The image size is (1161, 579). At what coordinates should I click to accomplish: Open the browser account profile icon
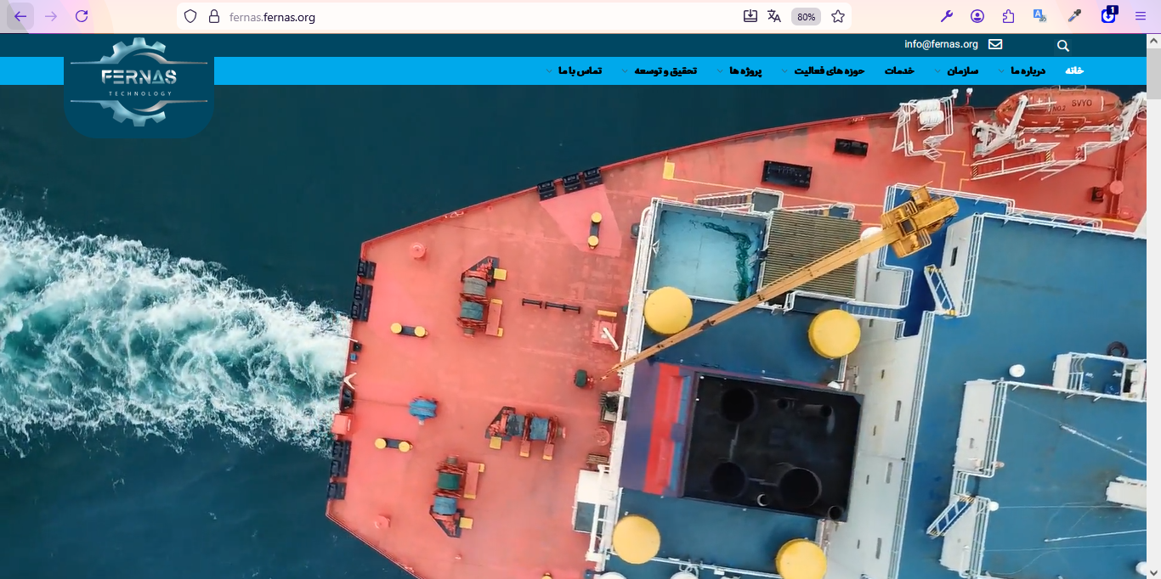click(x=977, y=16)
